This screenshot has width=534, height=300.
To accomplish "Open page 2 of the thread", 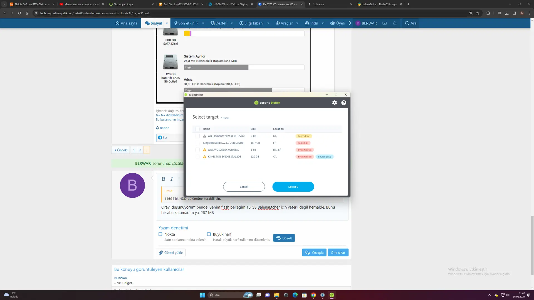I will tap(140, 150).
